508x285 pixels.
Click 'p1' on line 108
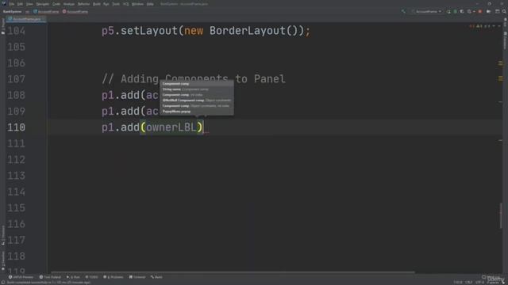[108, 95]
